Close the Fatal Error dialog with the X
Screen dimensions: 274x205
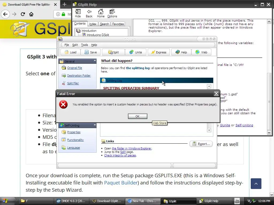[216, 94]
